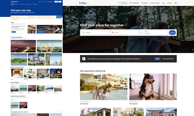Advance the Offers carousel with right arrow
Viewport: 194px width, 116px height.
pos(62,29)
